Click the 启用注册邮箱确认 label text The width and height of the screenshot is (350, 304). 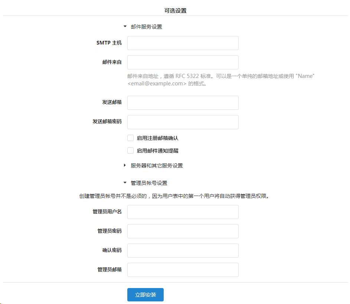point(157,138)
